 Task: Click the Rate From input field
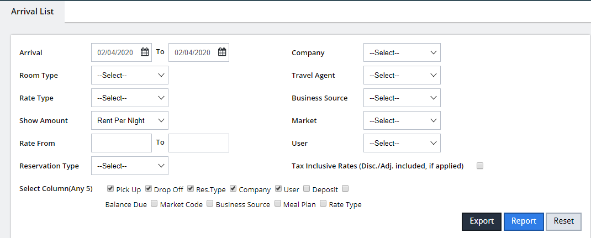(121, 143)
